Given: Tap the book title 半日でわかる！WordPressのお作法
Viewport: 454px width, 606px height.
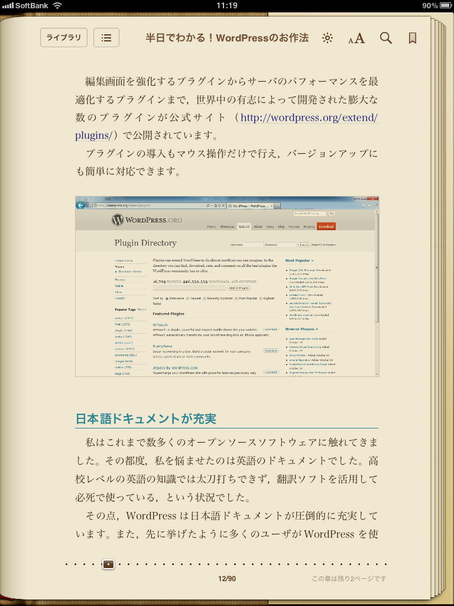Looking at the screenshot, I should (227, 38).
